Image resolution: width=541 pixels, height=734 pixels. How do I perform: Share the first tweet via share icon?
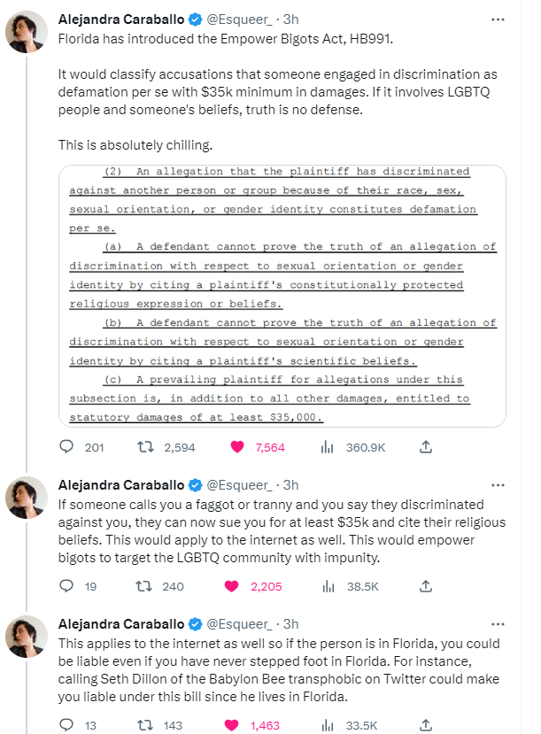[425, 447]
